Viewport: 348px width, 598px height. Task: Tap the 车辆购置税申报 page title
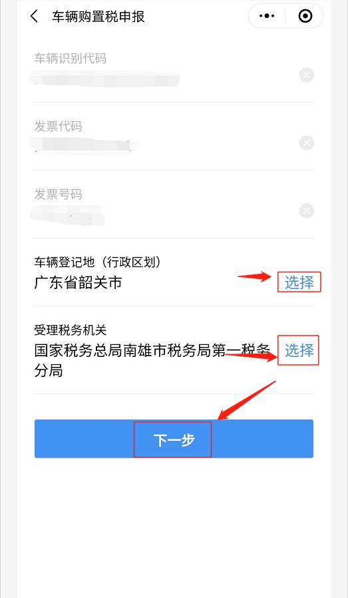[98, 17]
